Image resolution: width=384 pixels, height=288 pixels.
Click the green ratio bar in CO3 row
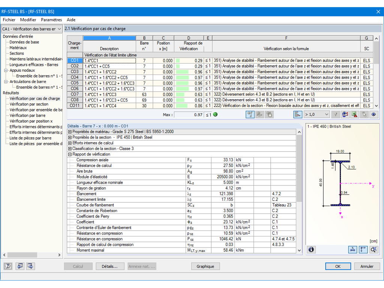click(x=182, y=72)
